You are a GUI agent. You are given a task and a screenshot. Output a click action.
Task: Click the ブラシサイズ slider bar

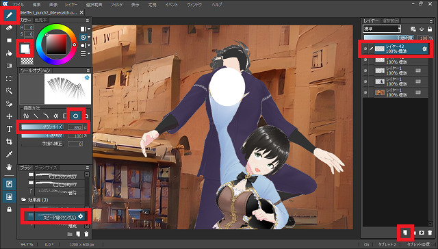(42, 127)
